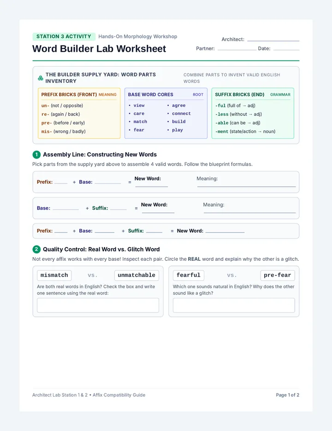Image resolution: width=332 pixels, height=431 pixels.
Task: Click base word 'view'
Action: 139,105
